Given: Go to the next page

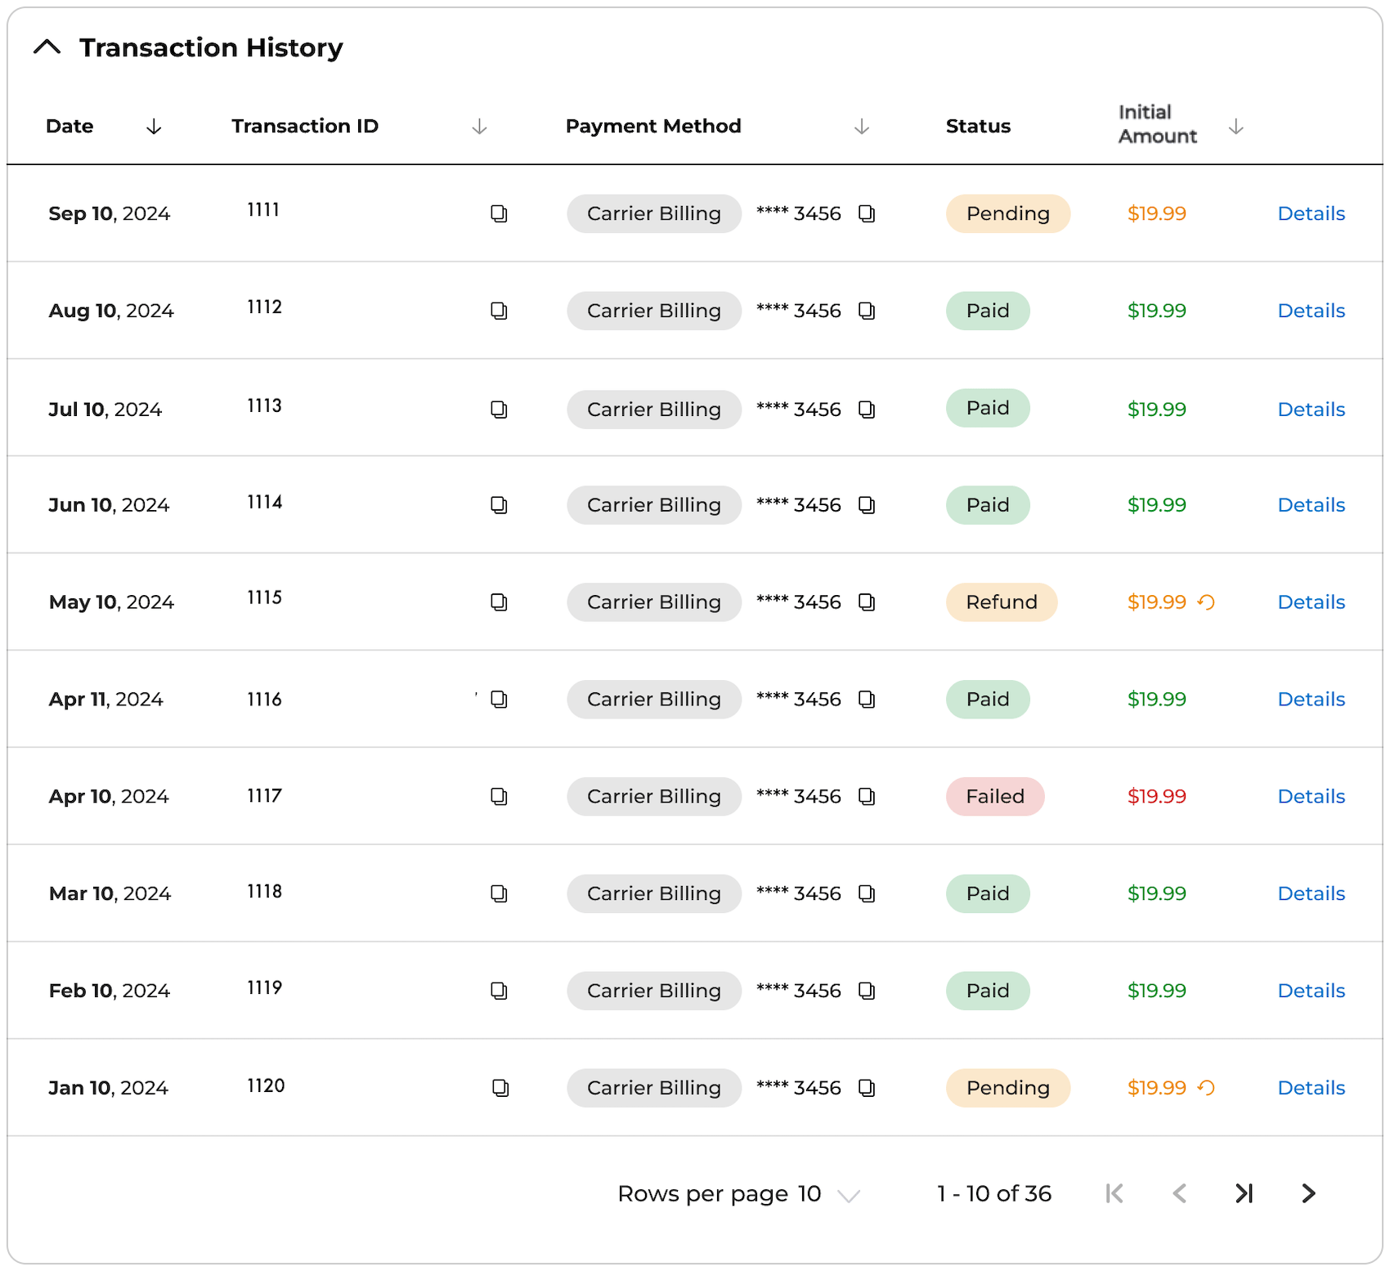Looking at the screenshot, I should point(1308,1193).
